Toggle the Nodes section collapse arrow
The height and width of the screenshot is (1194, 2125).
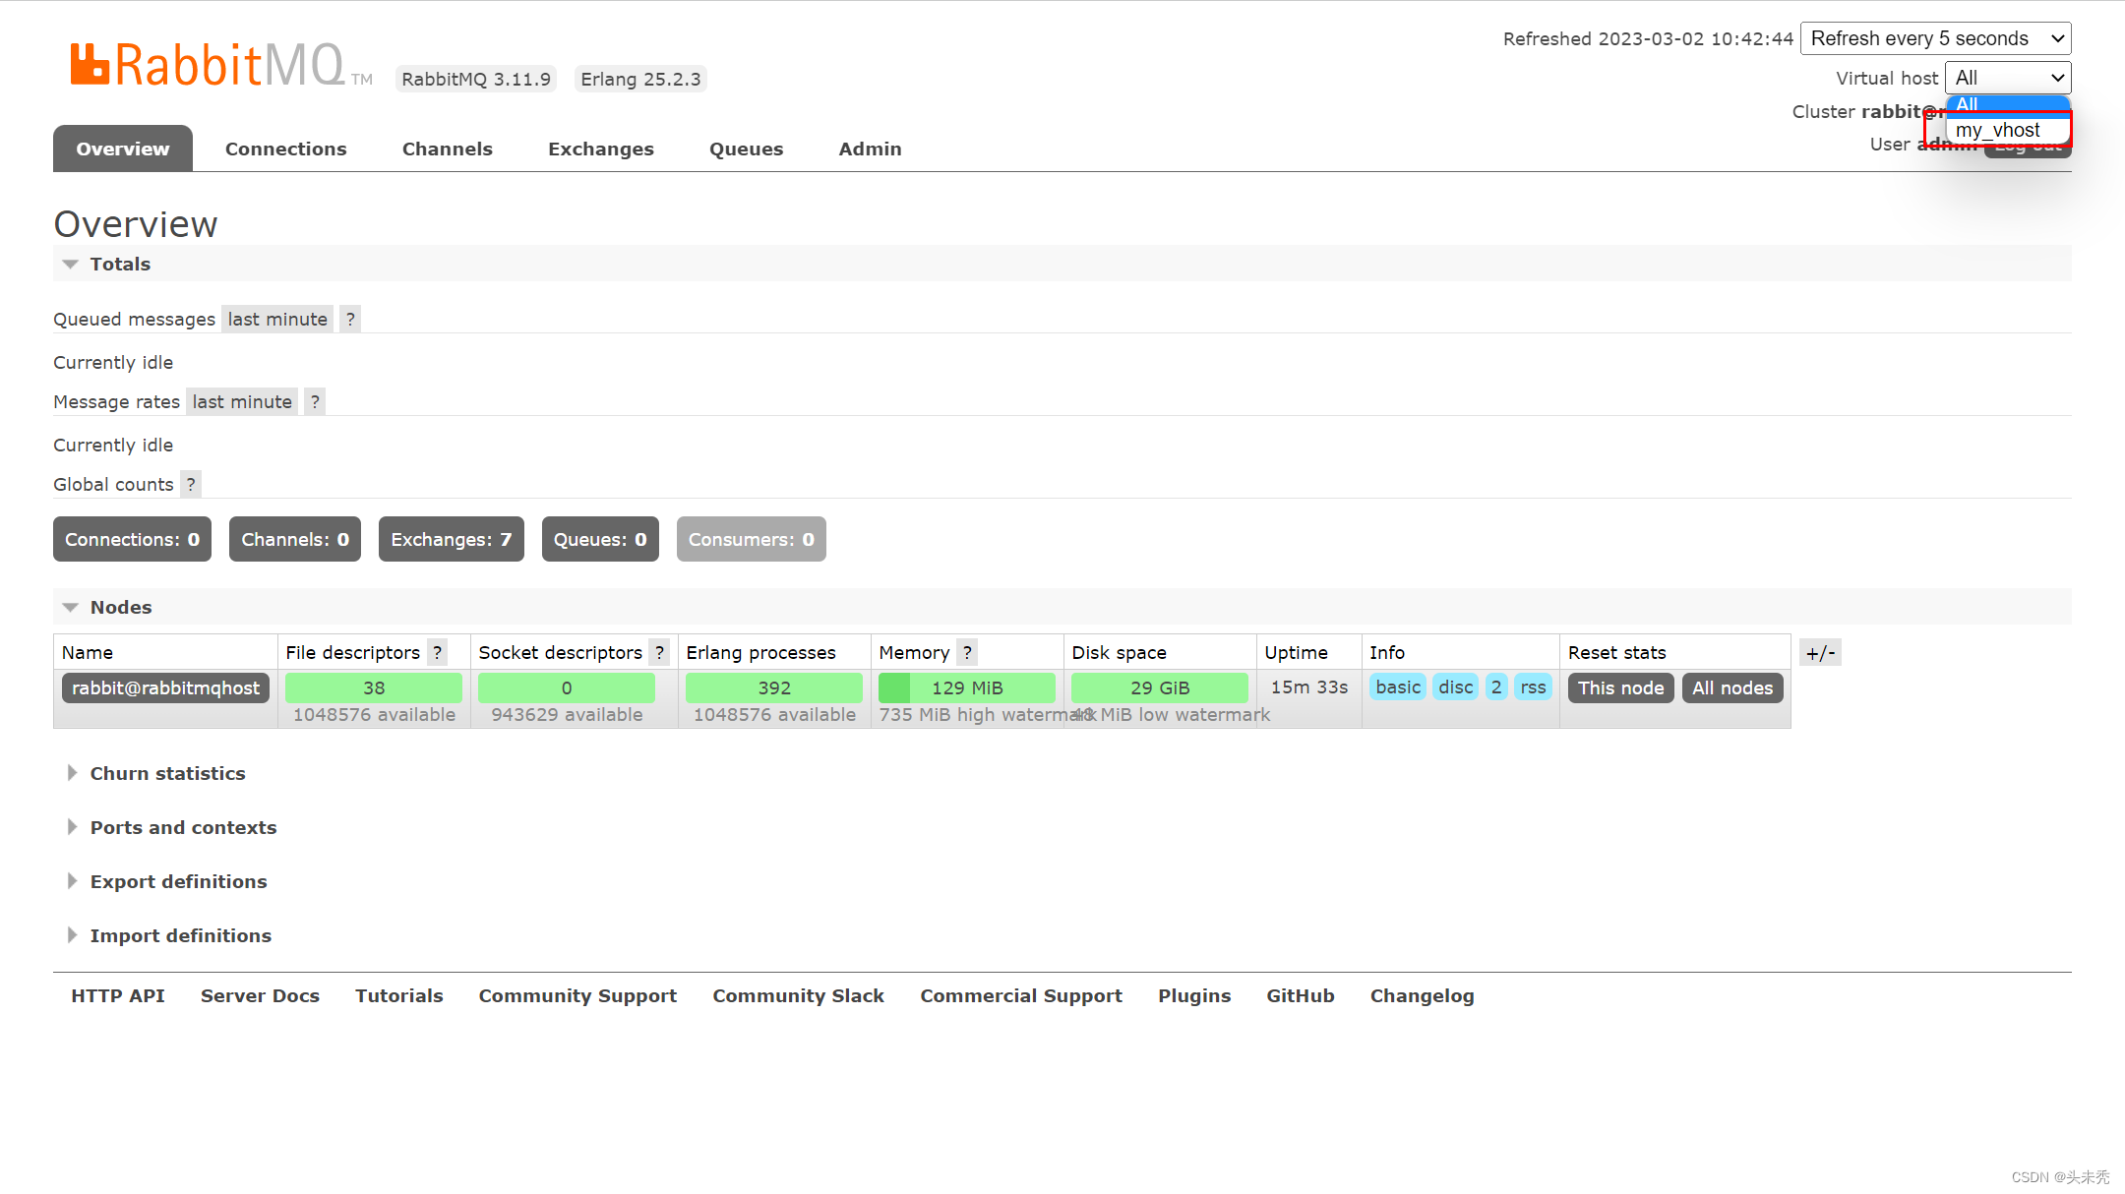pos(72,607)
